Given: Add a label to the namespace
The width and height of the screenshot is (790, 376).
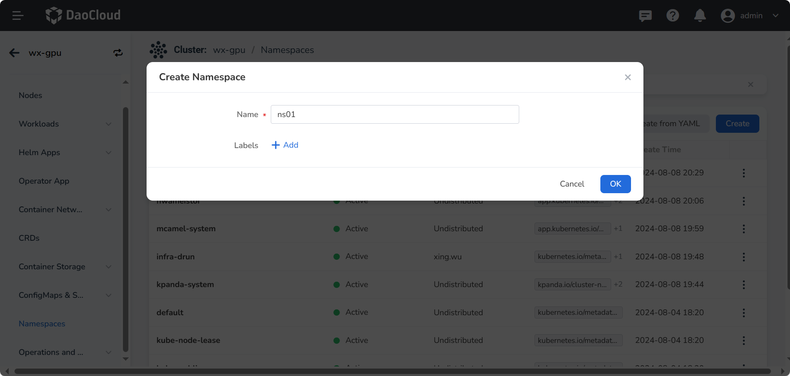Looking at the screenshot, I should coord(285,145).
